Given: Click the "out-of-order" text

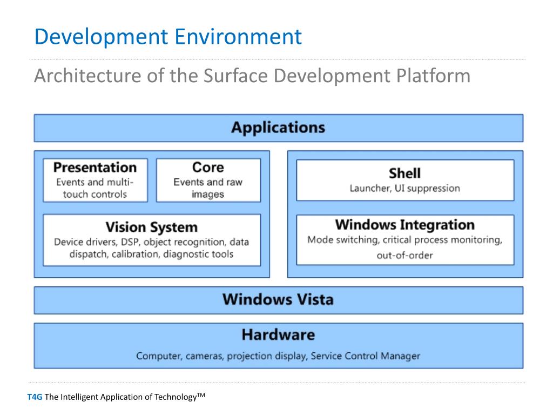Looking at the screenshot, I should pos(404,255).
